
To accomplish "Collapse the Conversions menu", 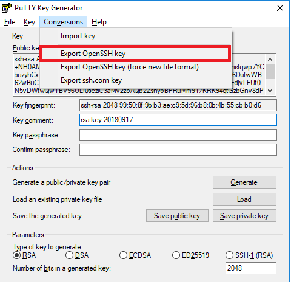I will pyautogui.click(x=64, y=22).
